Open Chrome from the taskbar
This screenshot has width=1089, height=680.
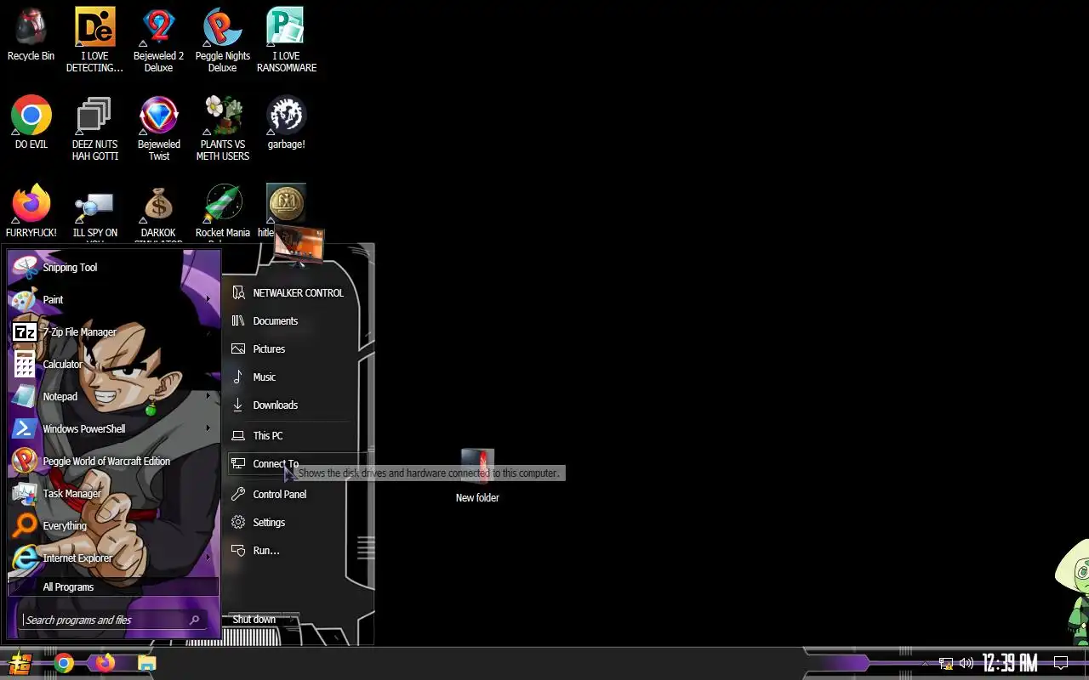(x=64, y=663)
